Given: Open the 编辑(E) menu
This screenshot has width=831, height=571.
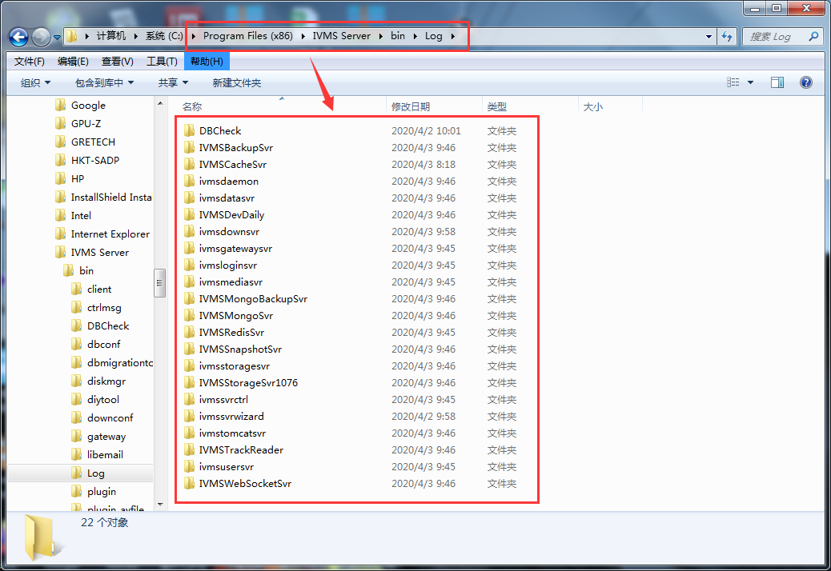Looking at the screenshot, I should click(73, 62).
